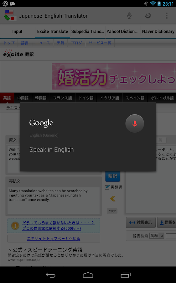Tap the 23:11 clock in status bar
The image size is (176, 283).
168,4
